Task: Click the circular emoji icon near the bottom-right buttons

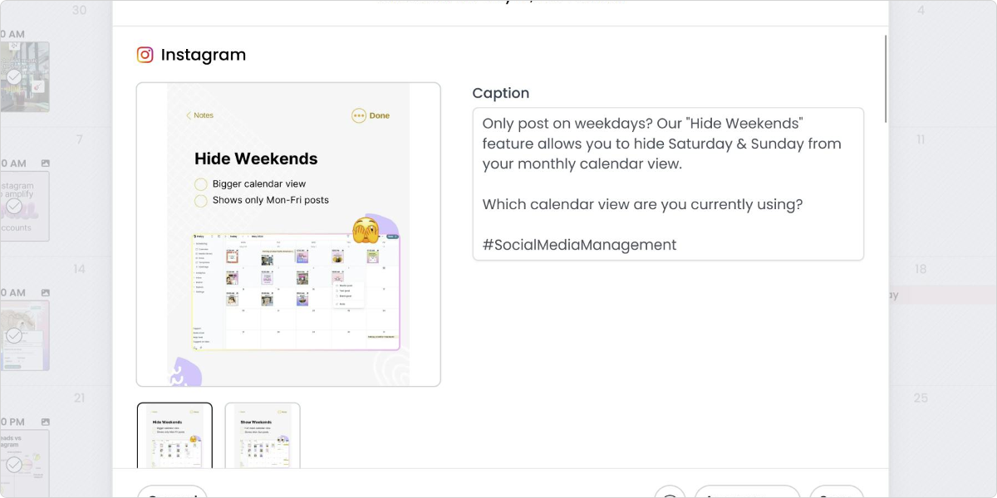Action: point(670,495)
